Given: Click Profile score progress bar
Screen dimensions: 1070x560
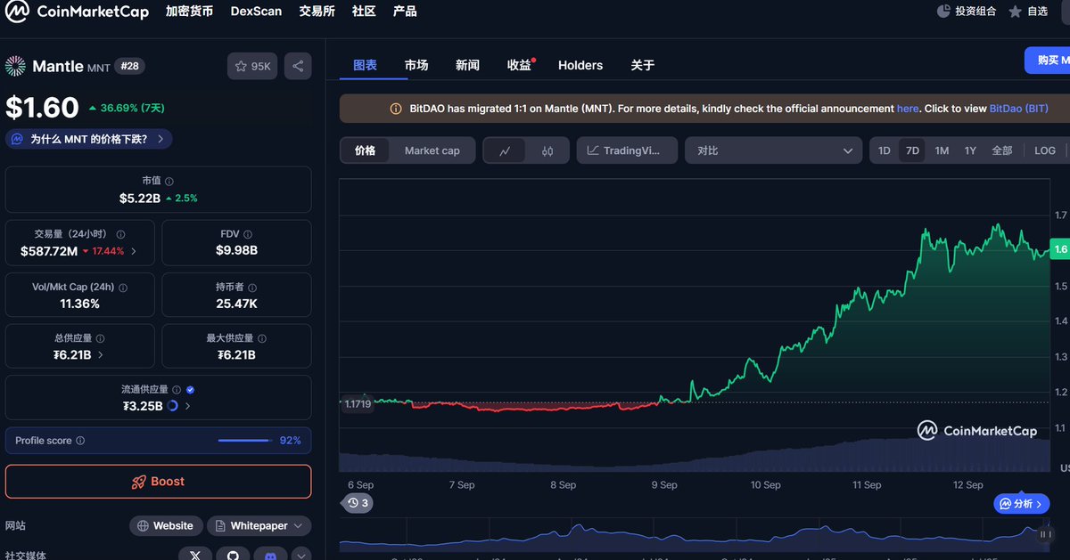Looking at the screenshot, I should tap(245, 441).
